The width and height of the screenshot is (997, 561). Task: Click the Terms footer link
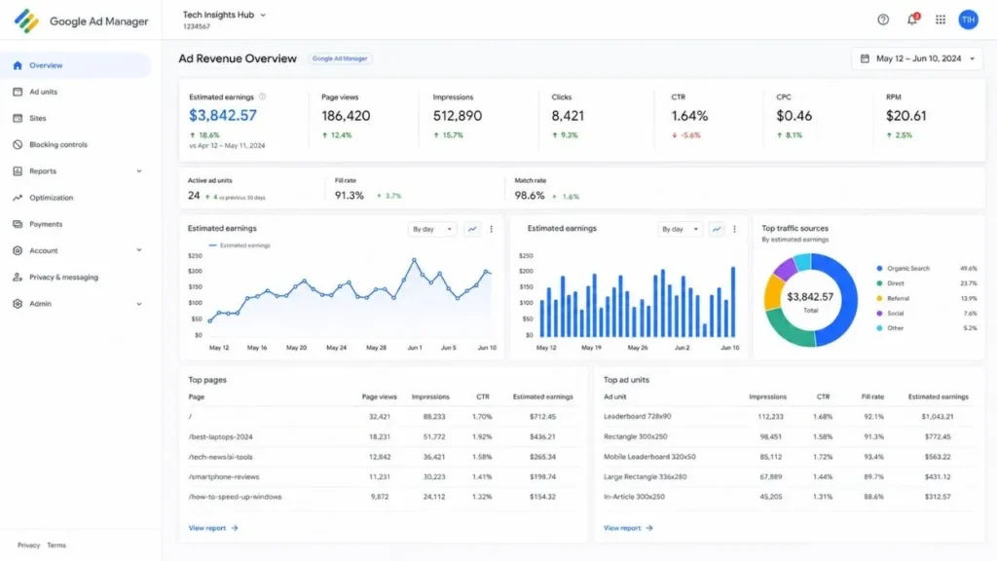click(x=55, y=545)
